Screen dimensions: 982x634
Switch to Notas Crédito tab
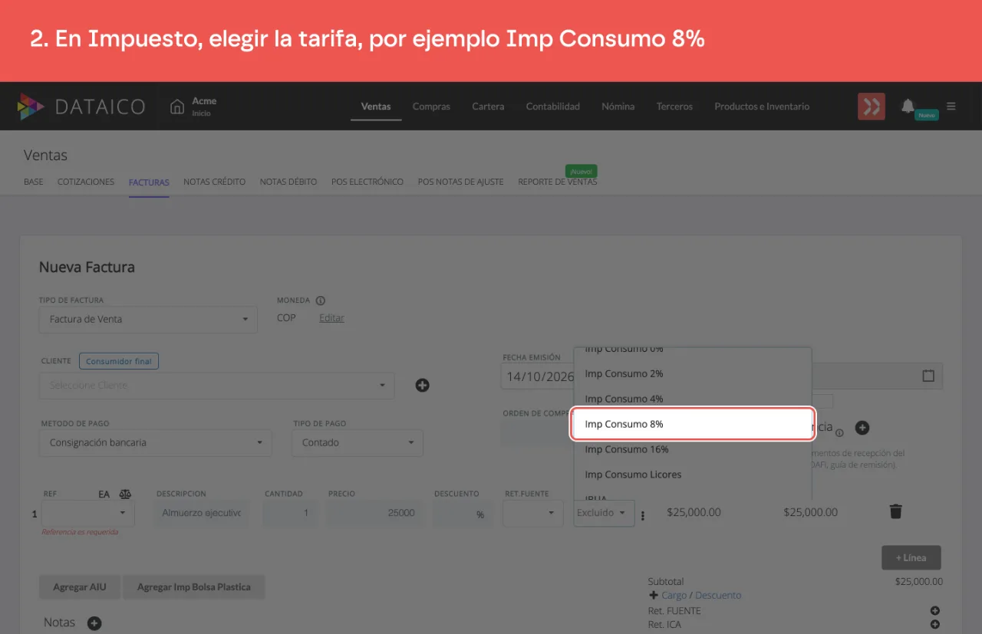(214, 182)
